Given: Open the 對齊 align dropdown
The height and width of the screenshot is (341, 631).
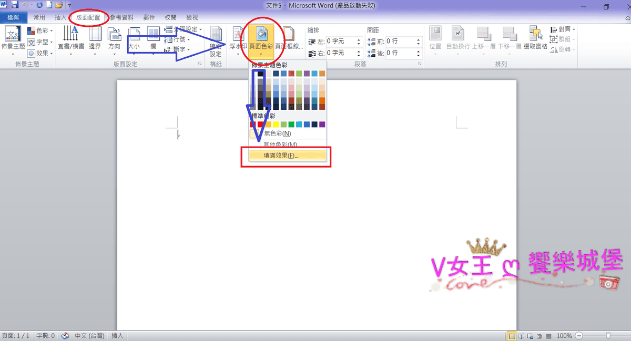Looking at the screenshot, I should click(563, 29).
